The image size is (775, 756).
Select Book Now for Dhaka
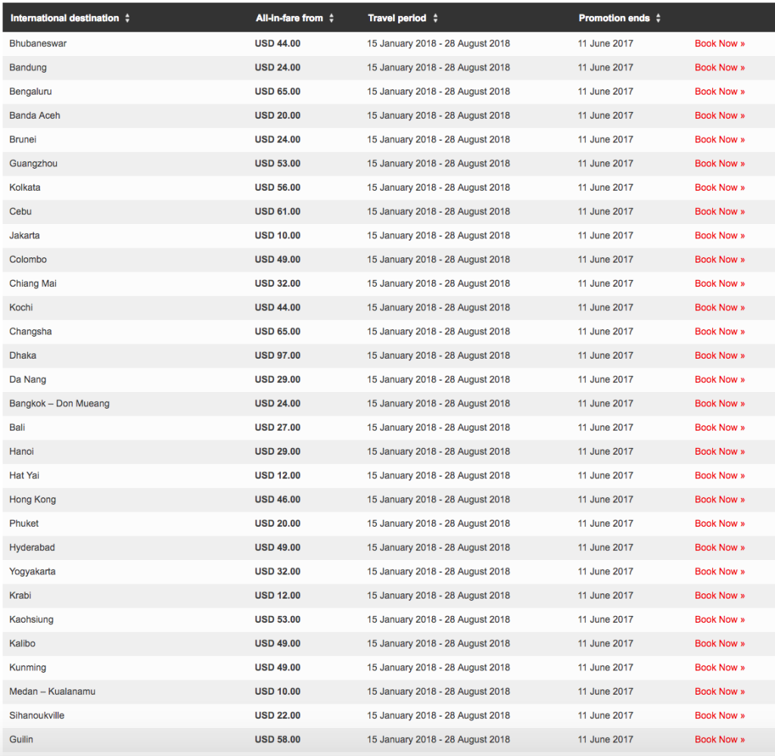[719, 356]
